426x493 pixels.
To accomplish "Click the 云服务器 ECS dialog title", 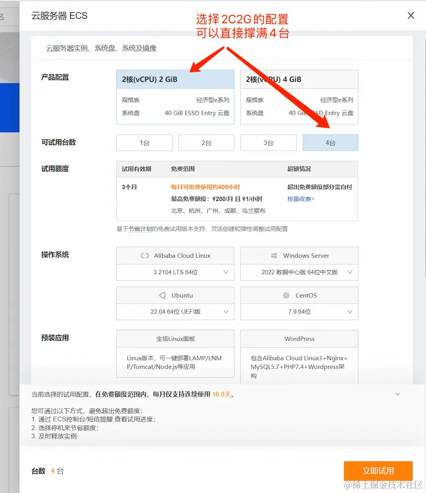I will [59, 16].
